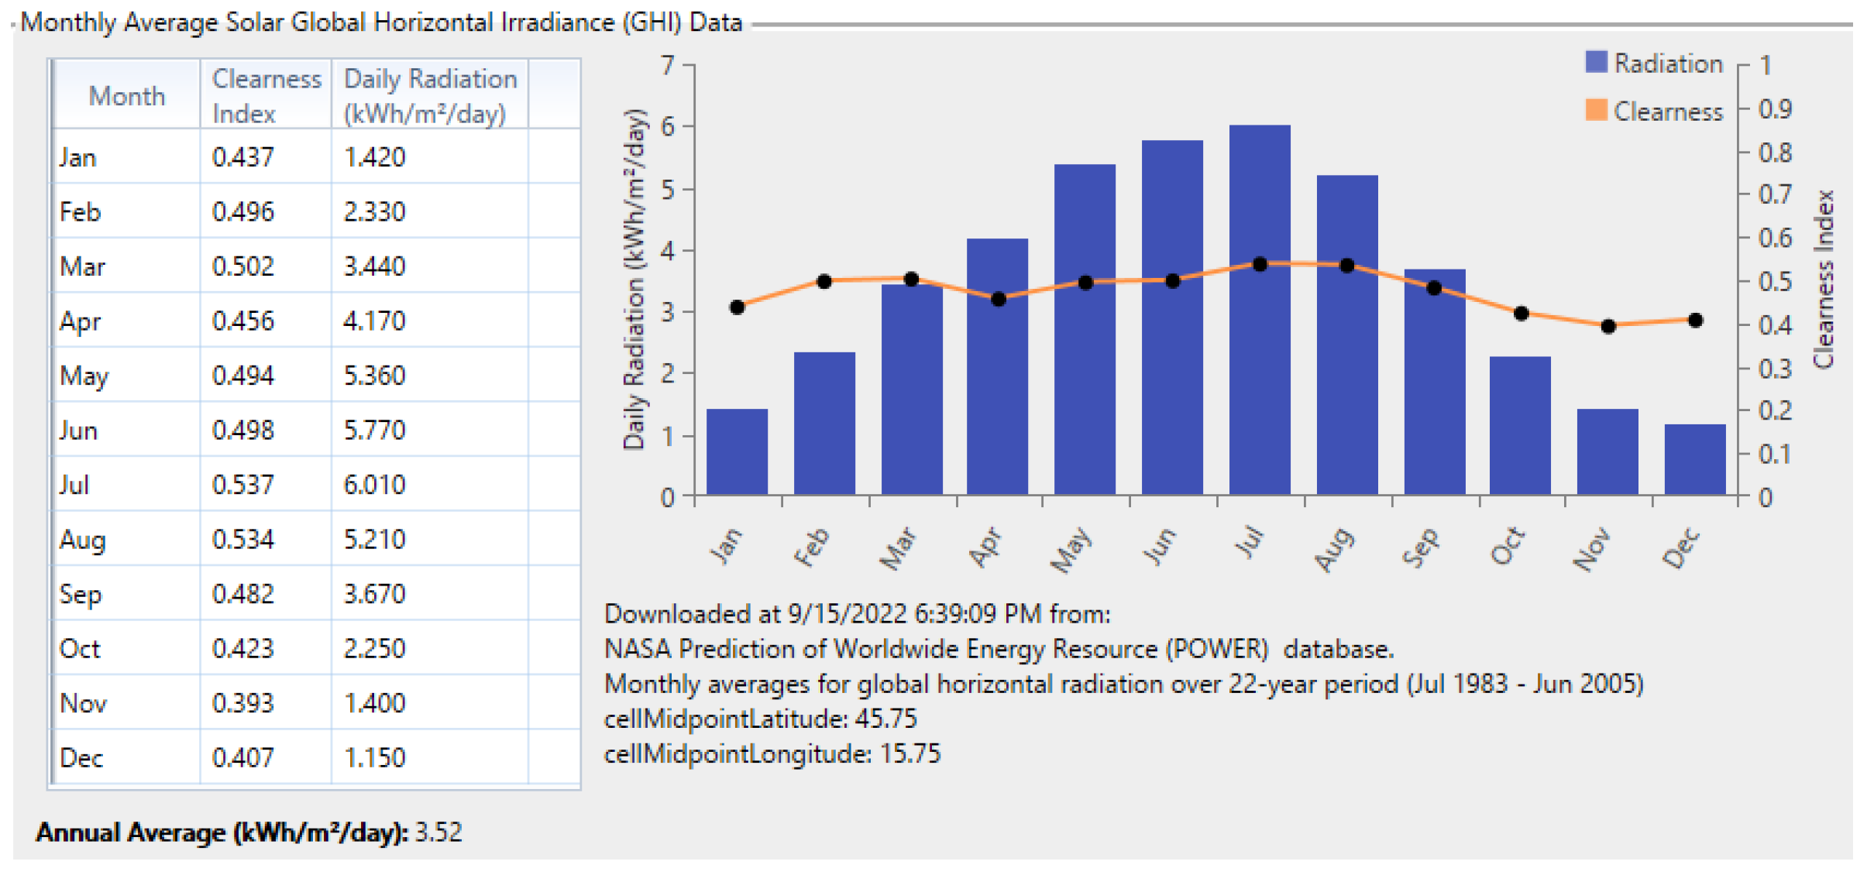This screenshot has width=1874, height=875.
Task: Select the Jul radiation value 6.010
Action: click(374, 485)
